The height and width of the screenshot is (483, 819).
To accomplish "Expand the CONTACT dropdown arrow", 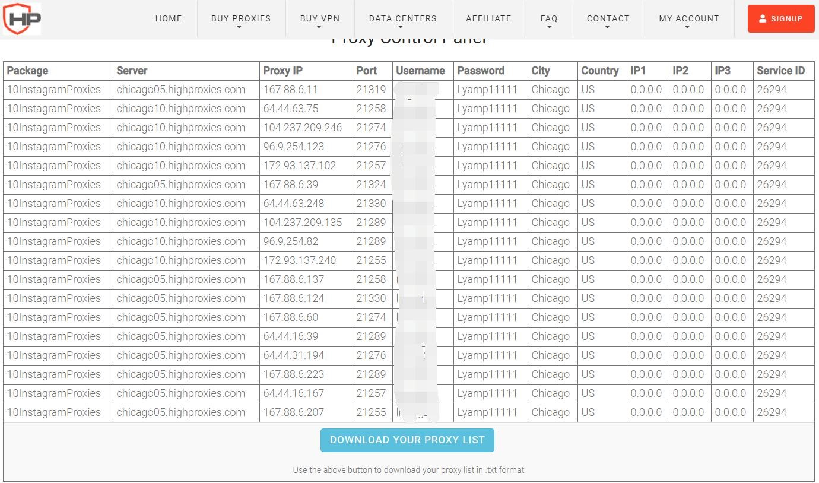I will point(607,27).
